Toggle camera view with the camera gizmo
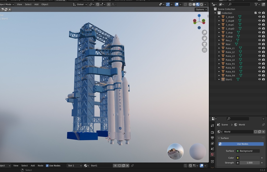The width and height of the screenshot is (267, 172). click(x=204, y=44)
